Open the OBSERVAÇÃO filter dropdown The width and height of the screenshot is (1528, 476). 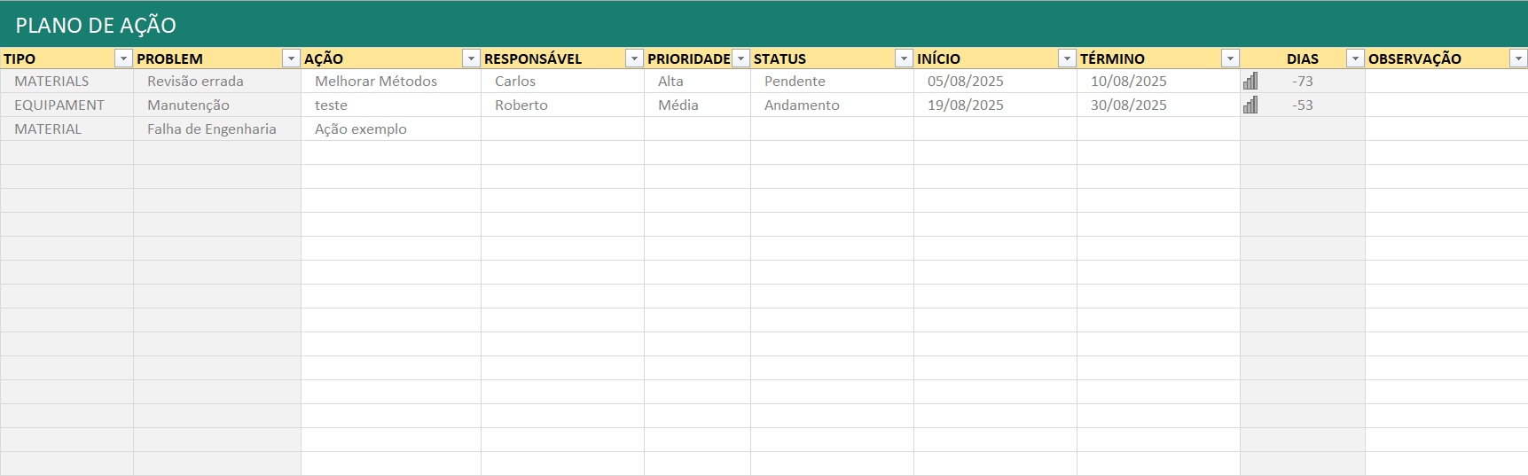point(1518,59)
